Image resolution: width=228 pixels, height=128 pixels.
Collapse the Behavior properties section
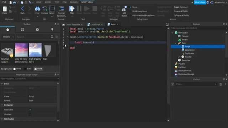pyautogui.click(x=2, y=105)
